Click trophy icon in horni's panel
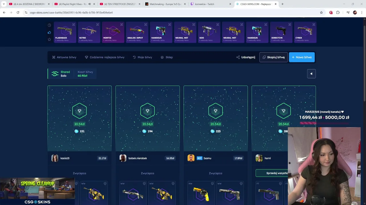Image resolution: width=366 pixels, height=205 pixels. pos(284,111)
